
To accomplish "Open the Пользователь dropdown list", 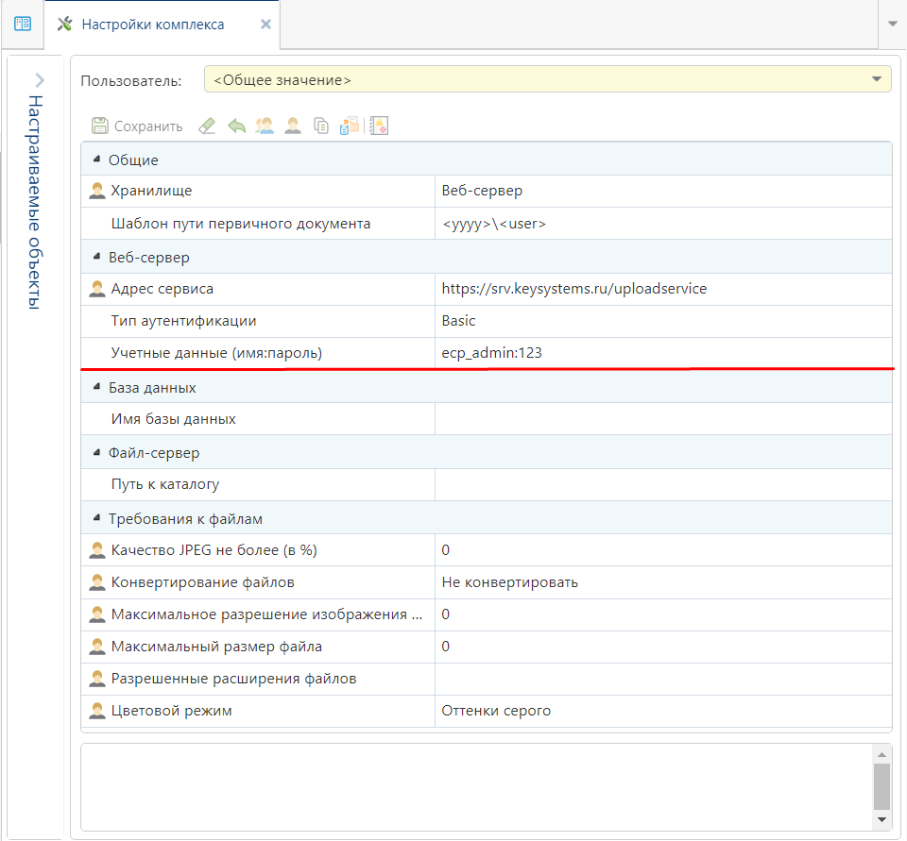I will 877,79.
